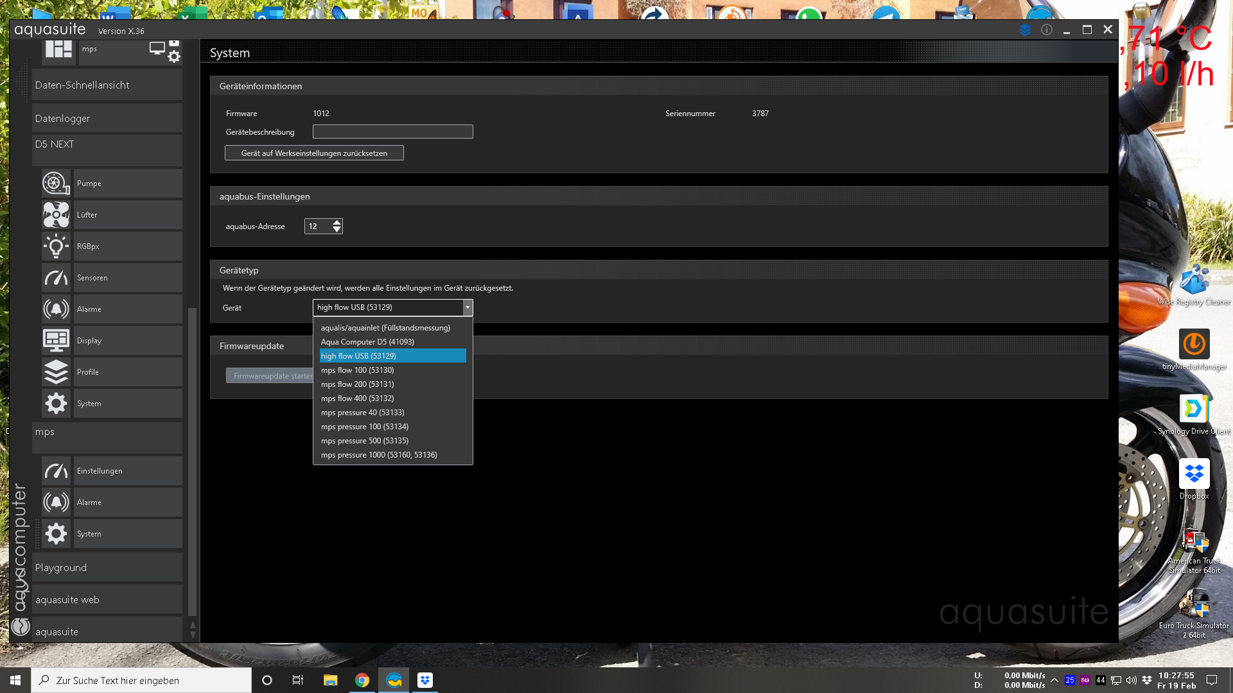Select Aqua Computer D5 (41093) entry
The height and width of the screenshot is (693, 1233).
pos(367,342)
